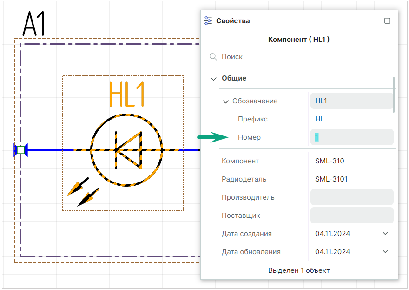
Task: Select the A1 block label
Action: [34, 25]
